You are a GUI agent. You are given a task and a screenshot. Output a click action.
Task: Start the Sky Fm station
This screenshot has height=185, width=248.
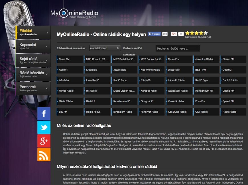[x=70, y=112]
